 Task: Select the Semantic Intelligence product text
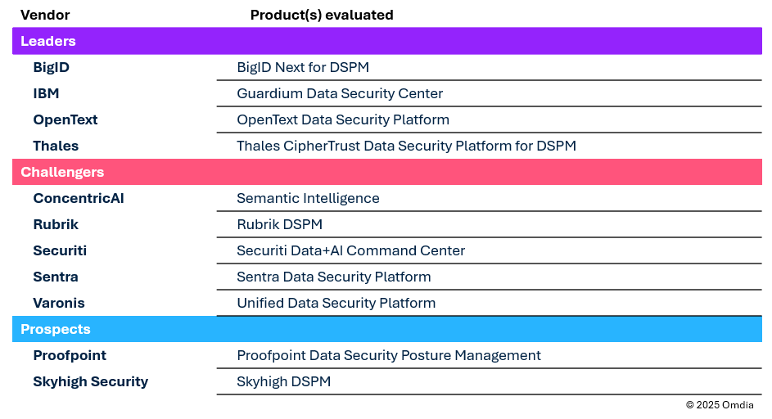pos(308,198)
